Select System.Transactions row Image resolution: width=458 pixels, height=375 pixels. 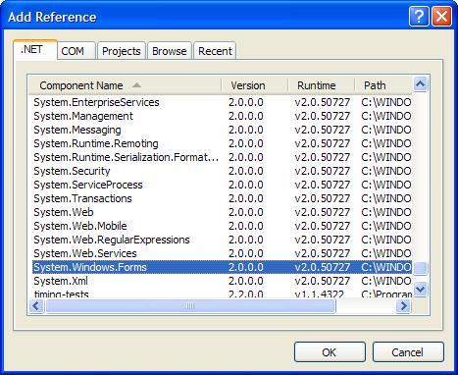click(222, 198)
